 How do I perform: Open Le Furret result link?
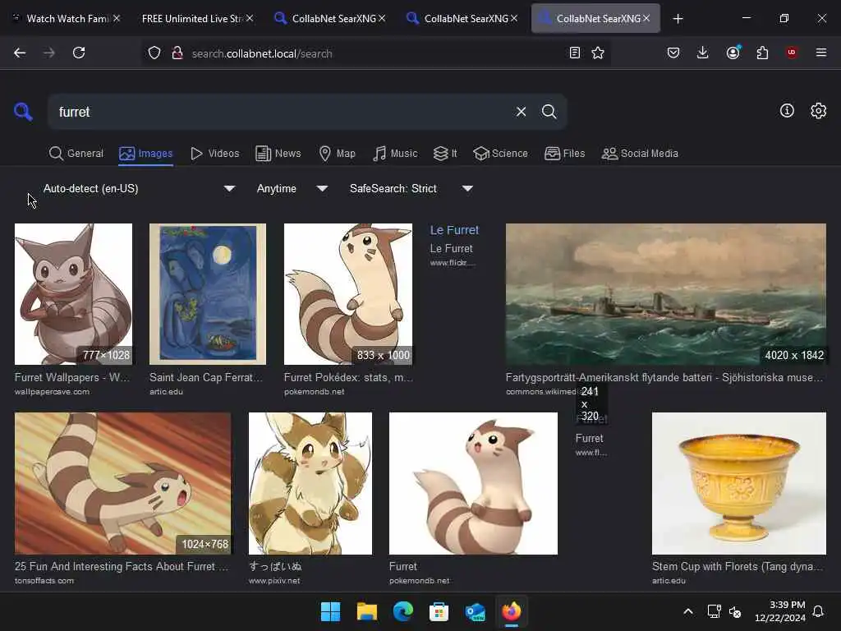point(454,230)
